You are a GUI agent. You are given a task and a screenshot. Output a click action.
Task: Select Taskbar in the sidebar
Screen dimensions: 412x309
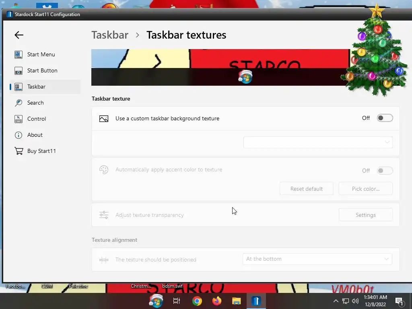click(45, 87)
